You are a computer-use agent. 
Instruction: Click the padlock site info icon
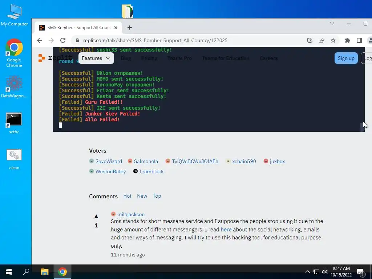click(x=77, y=40)
